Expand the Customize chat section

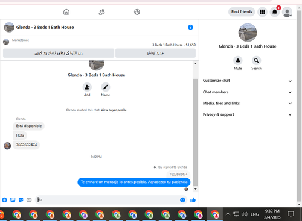247,81
